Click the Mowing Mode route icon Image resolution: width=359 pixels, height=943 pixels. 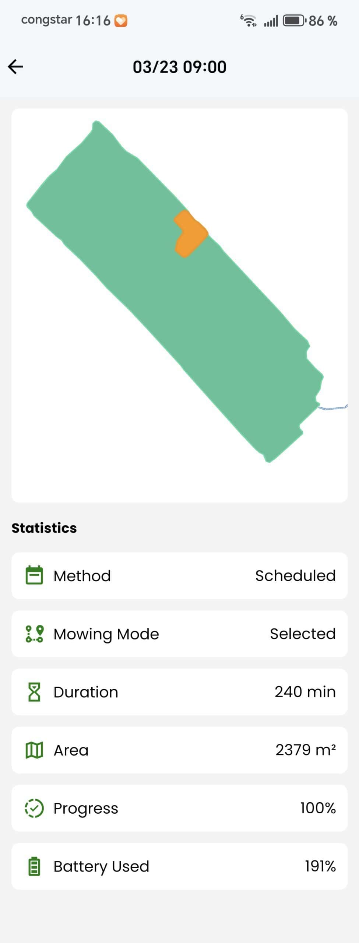coord(34,634)
